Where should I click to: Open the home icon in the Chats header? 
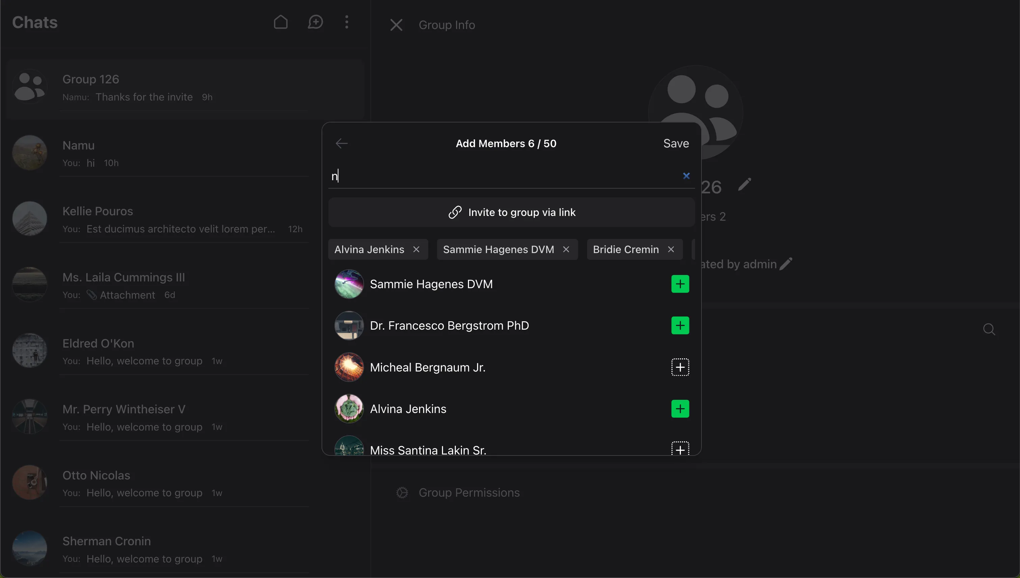pyautogui.click(x=281, y=22)
